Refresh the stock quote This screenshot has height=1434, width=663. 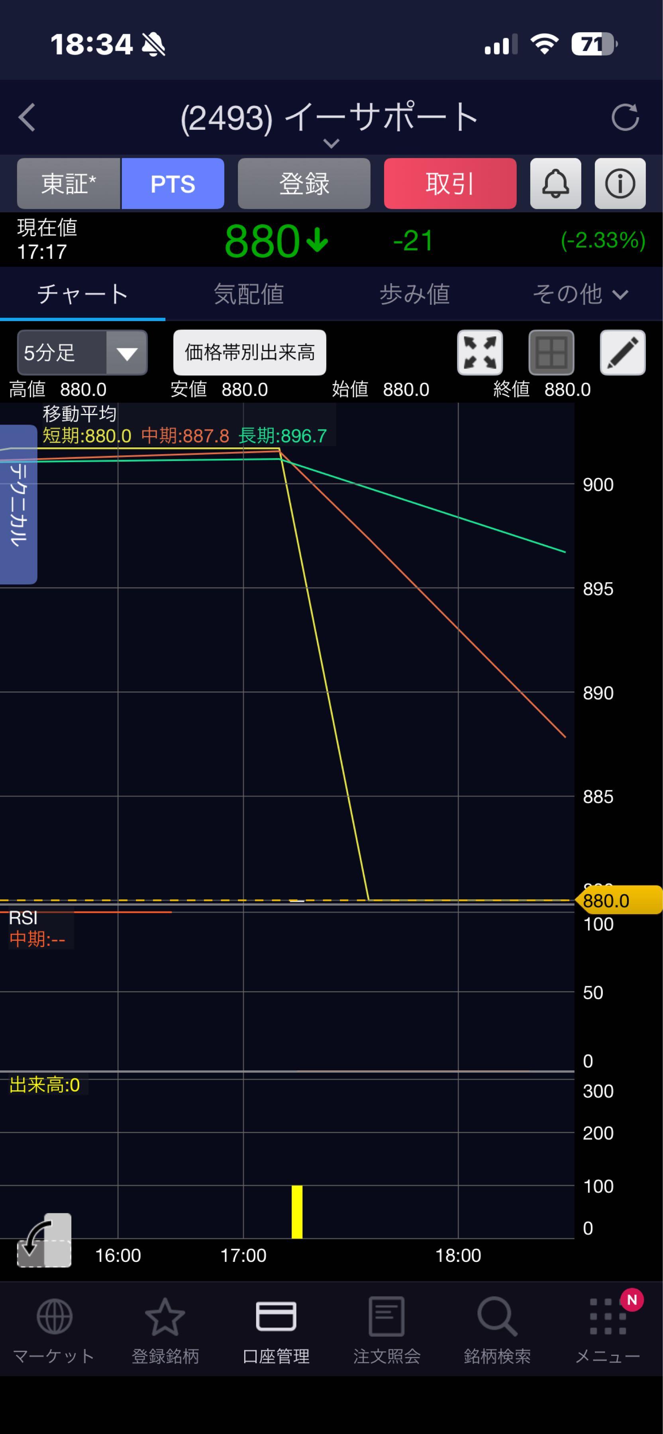[625, 118]
